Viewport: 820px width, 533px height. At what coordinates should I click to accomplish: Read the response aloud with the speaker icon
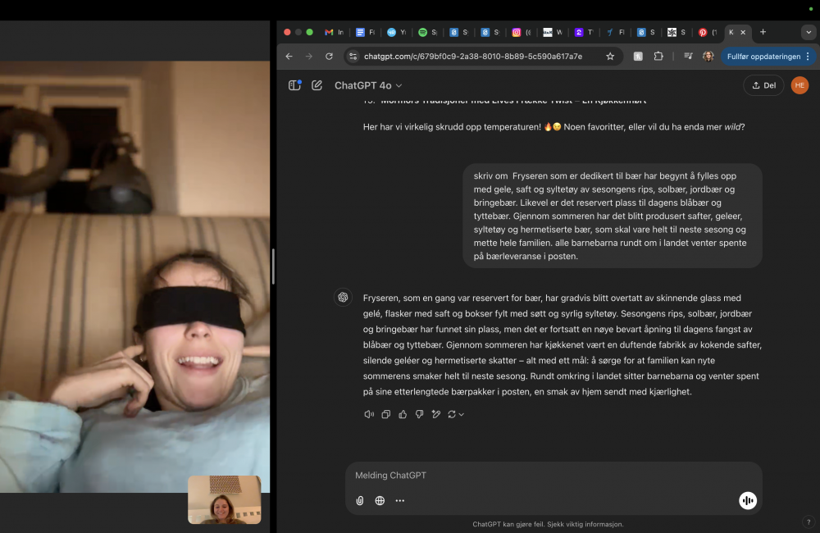click(x=369, y=414)
